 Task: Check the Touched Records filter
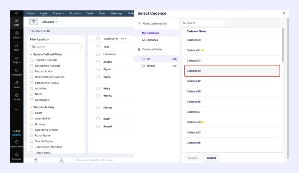coord(32,60)
